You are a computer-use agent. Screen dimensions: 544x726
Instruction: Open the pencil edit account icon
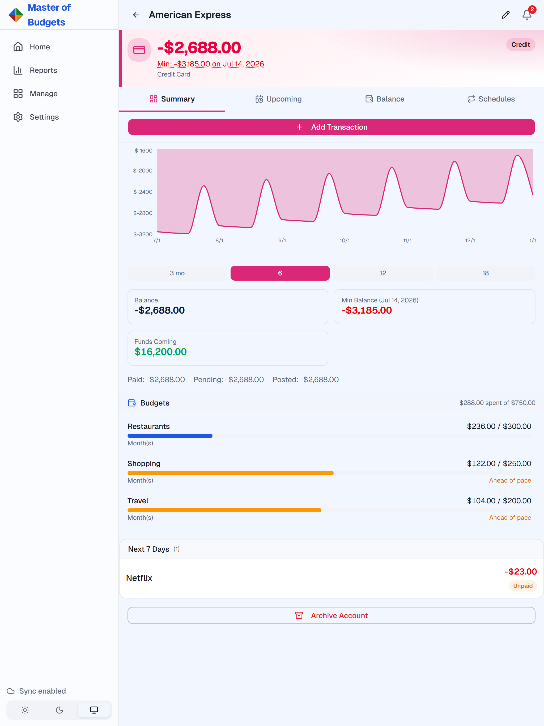coord(505,15)
